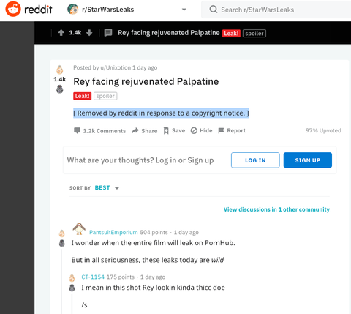Click the red Leak! flair under title
This screenshot has height=314, width=351.
point(83,96)
